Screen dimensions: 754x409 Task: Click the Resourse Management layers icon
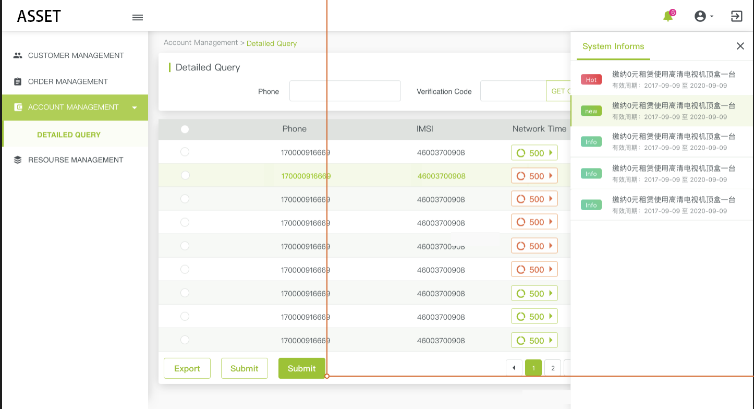[x=18, y=160]
